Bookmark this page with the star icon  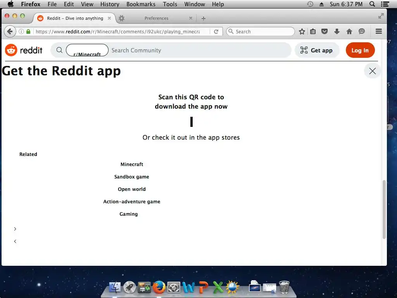(302, 31)
